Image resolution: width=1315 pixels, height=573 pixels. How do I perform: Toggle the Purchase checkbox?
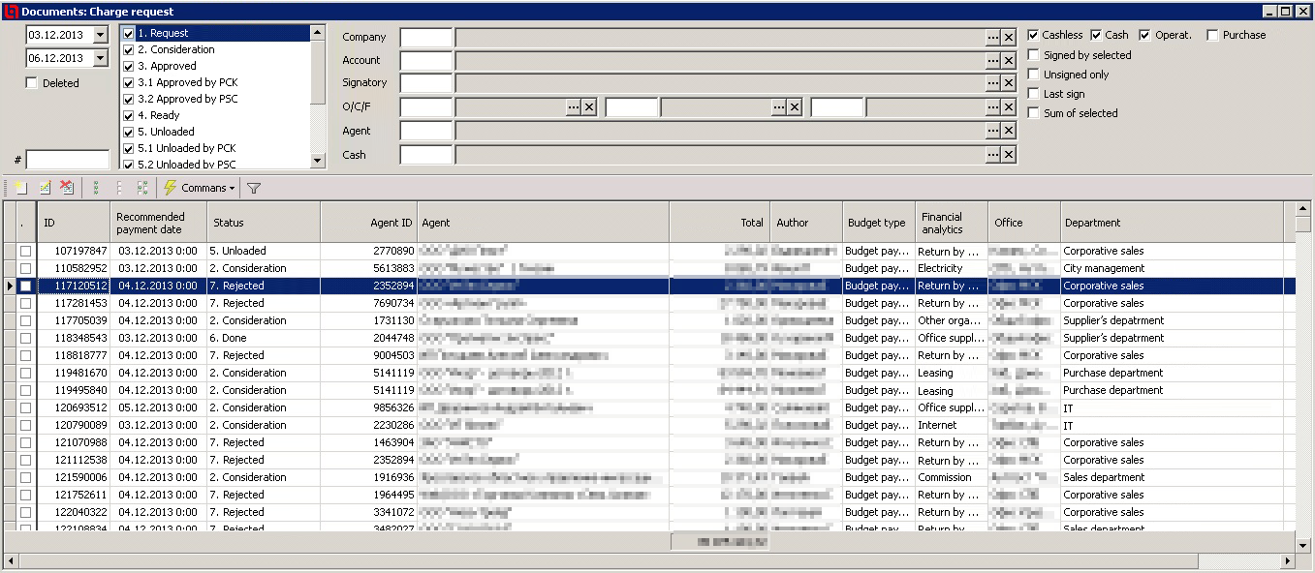tap(1213, 35)
